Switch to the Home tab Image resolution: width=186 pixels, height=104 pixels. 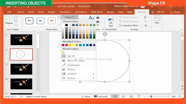pyautogui.click(x=21, y=12)
